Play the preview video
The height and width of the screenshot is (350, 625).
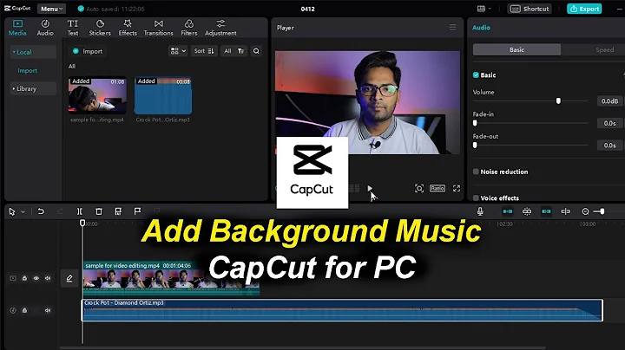(x=370, y=188)
